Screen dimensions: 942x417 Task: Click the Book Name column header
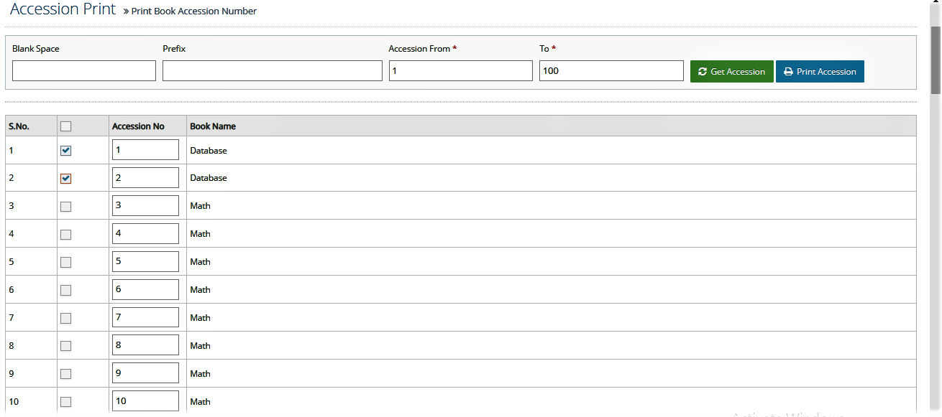point(213,126)
